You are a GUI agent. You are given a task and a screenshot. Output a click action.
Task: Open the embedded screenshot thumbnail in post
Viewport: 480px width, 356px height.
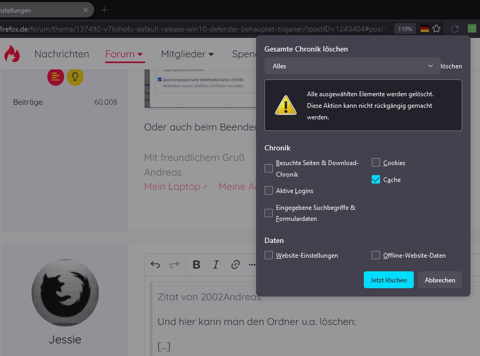click(x=200, y=89)
